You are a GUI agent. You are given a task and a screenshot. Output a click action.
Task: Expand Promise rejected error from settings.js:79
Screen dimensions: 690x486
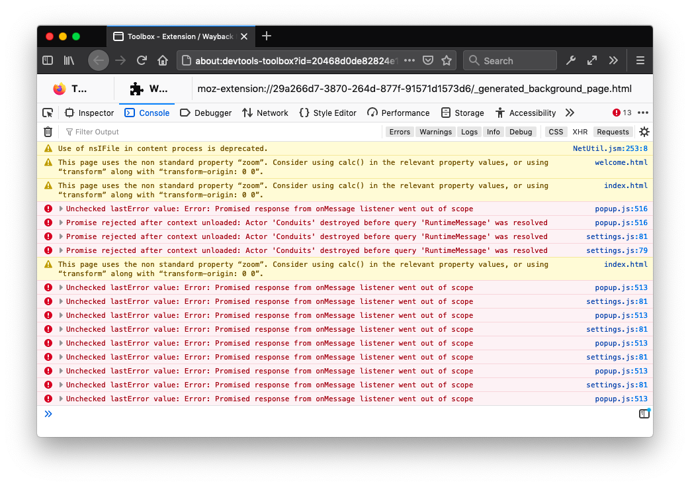[x=61, y=250]
